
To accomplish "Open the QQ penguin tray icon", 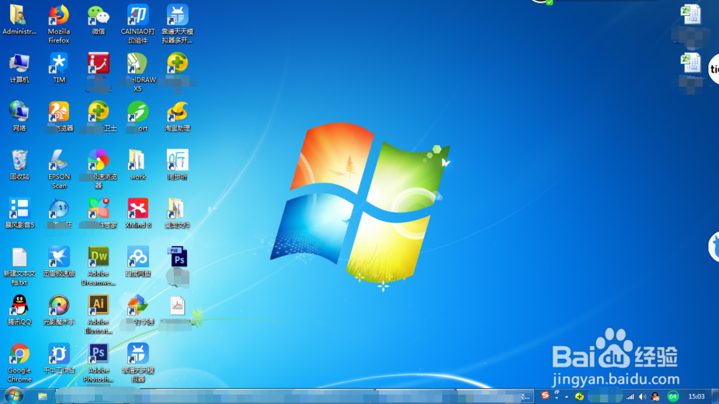I will [656, 397].
